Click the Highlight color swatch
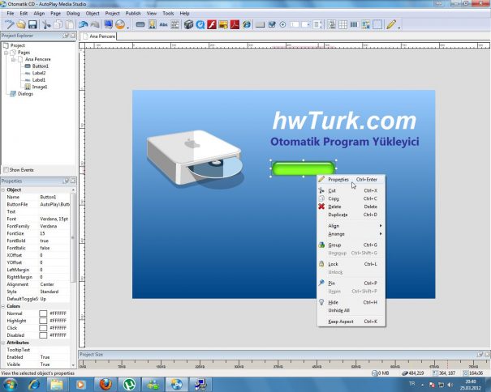This screenshot has width=491, height=392. pos(43,321)
